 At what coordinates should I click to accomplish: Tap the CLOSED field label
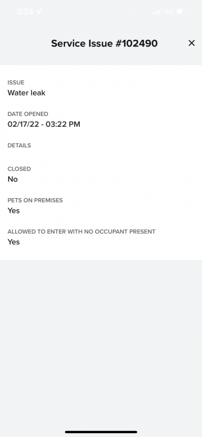[x=19, y=169]
